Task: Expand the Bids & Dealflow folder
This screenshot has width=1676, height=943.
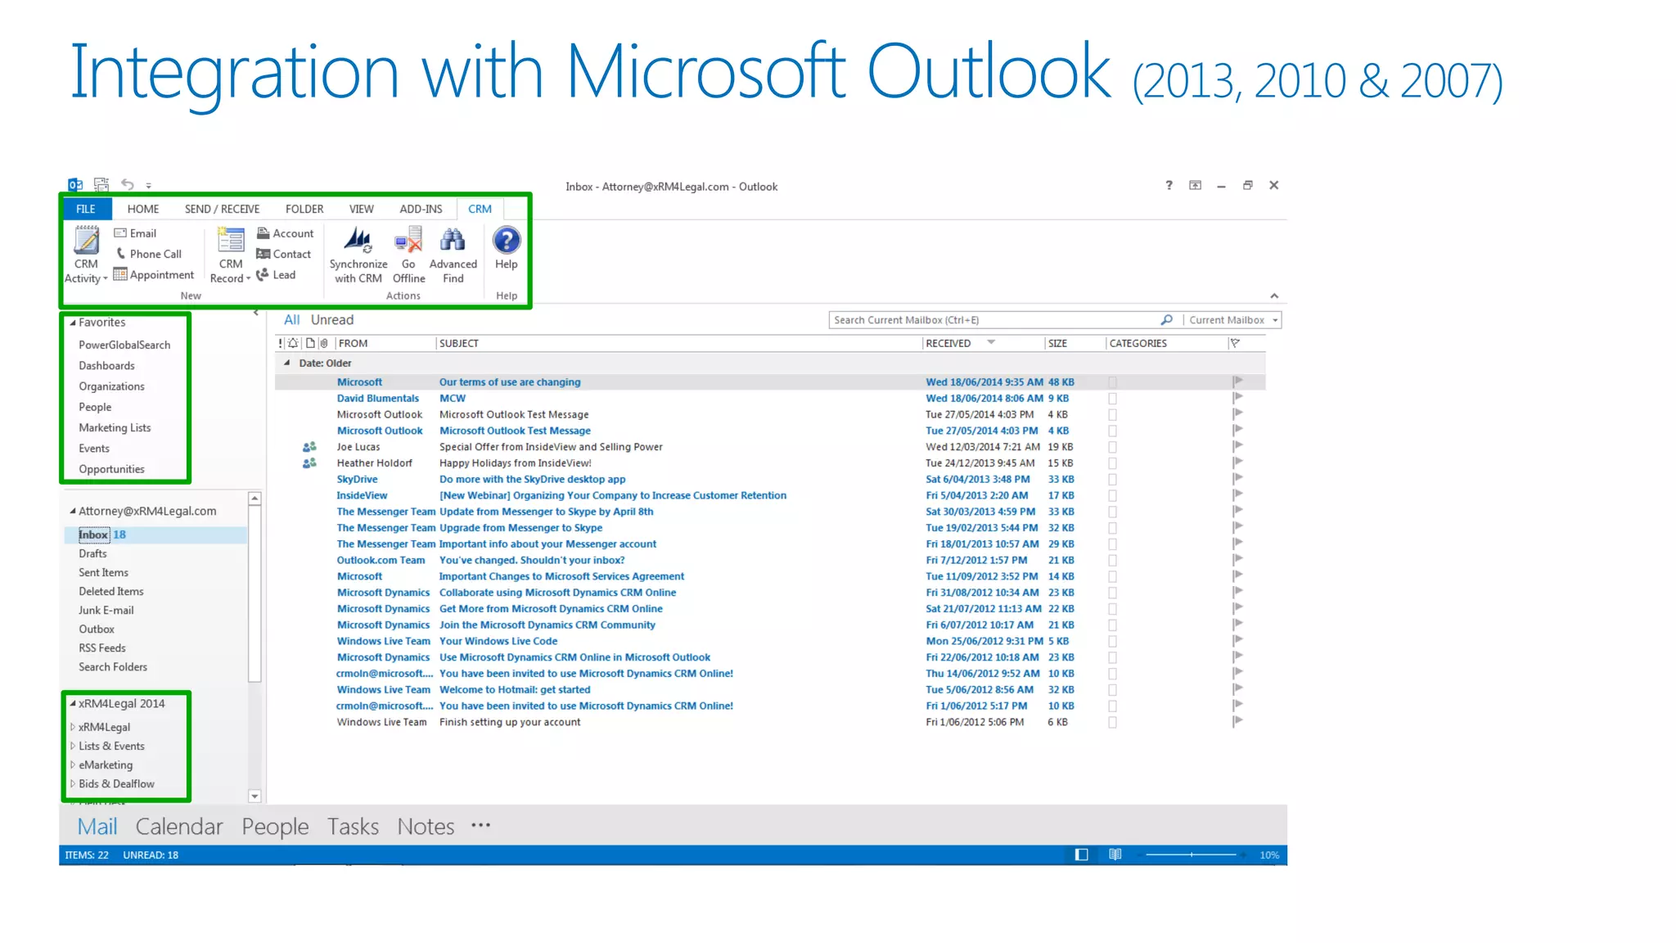Action: coord(73,783)
